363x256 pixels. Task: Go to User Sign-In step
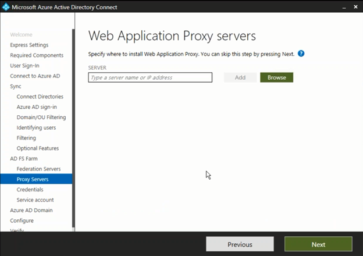click(24, 66)
